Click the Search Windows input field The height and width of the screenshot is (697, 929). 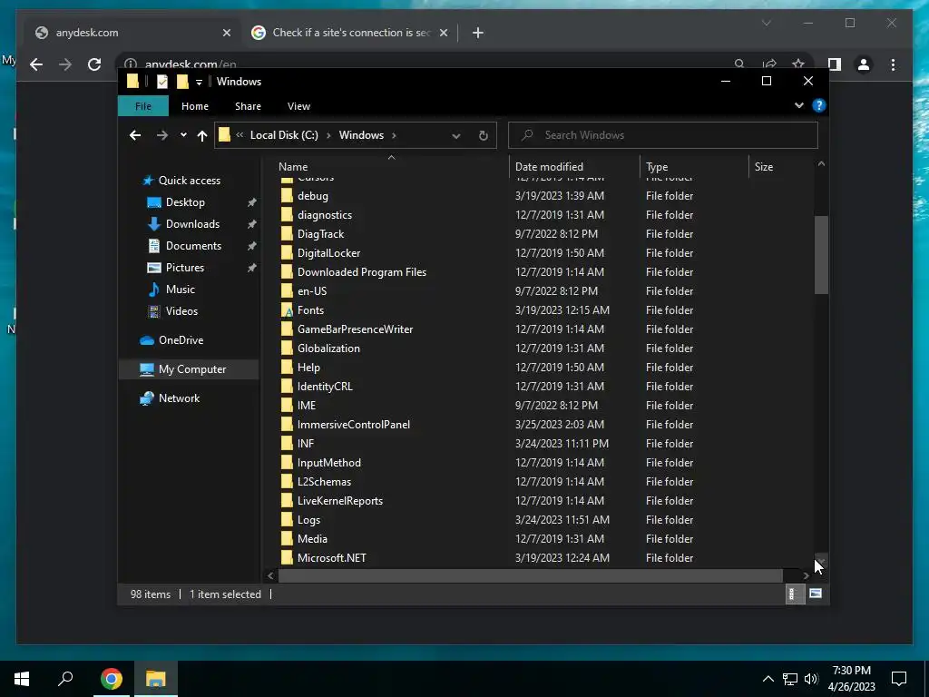[663, 135]
